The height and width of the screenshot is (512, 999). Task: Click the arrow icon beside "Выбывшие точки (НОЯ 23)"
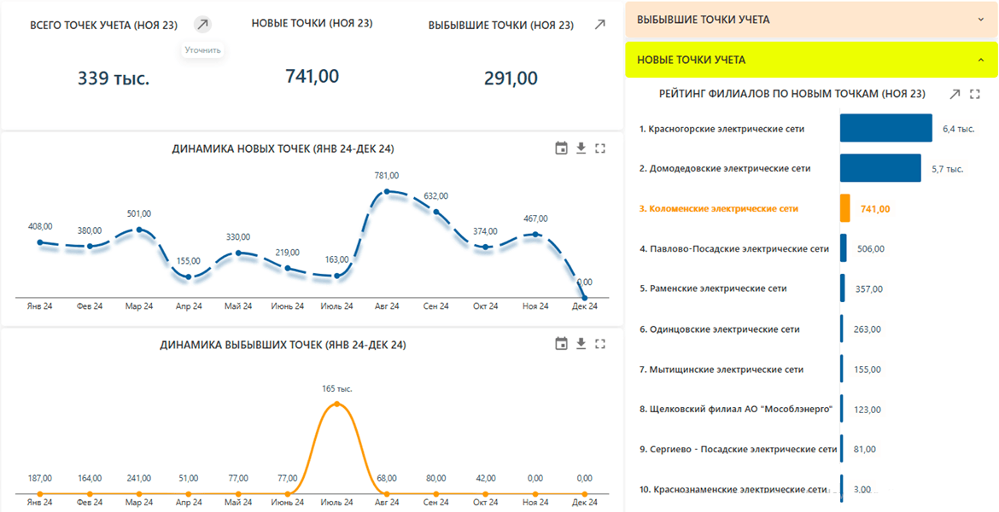(599, 25)
